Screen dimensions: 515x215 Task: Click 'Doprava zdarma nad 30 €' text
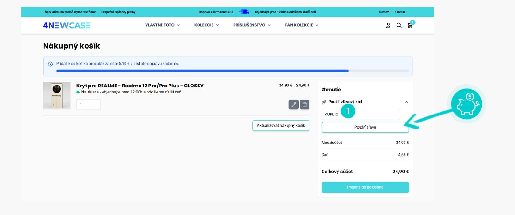coord(216,12)
